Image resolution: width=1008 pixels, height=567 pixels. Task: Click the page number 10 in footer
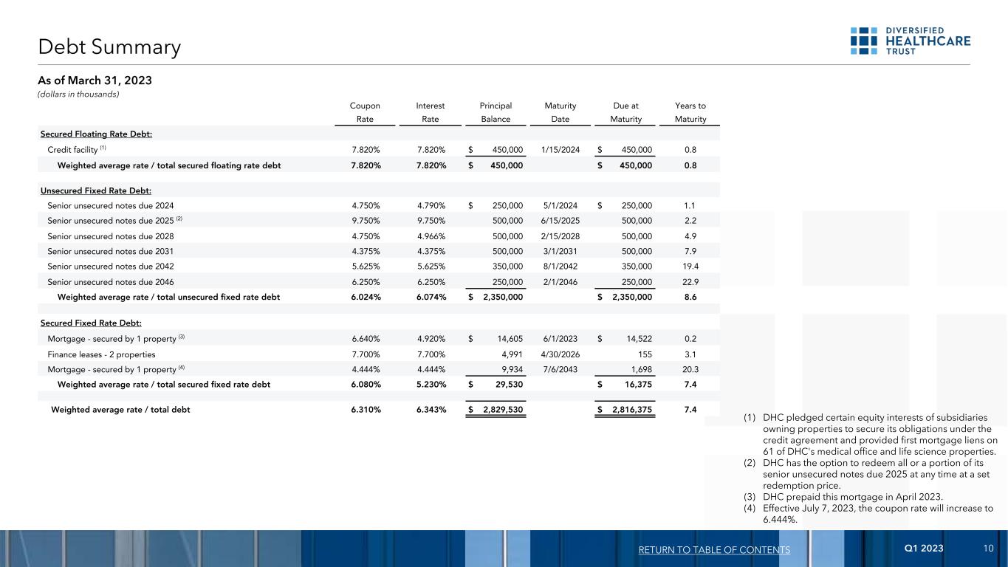pyautogui.click(x=988, y=548)
